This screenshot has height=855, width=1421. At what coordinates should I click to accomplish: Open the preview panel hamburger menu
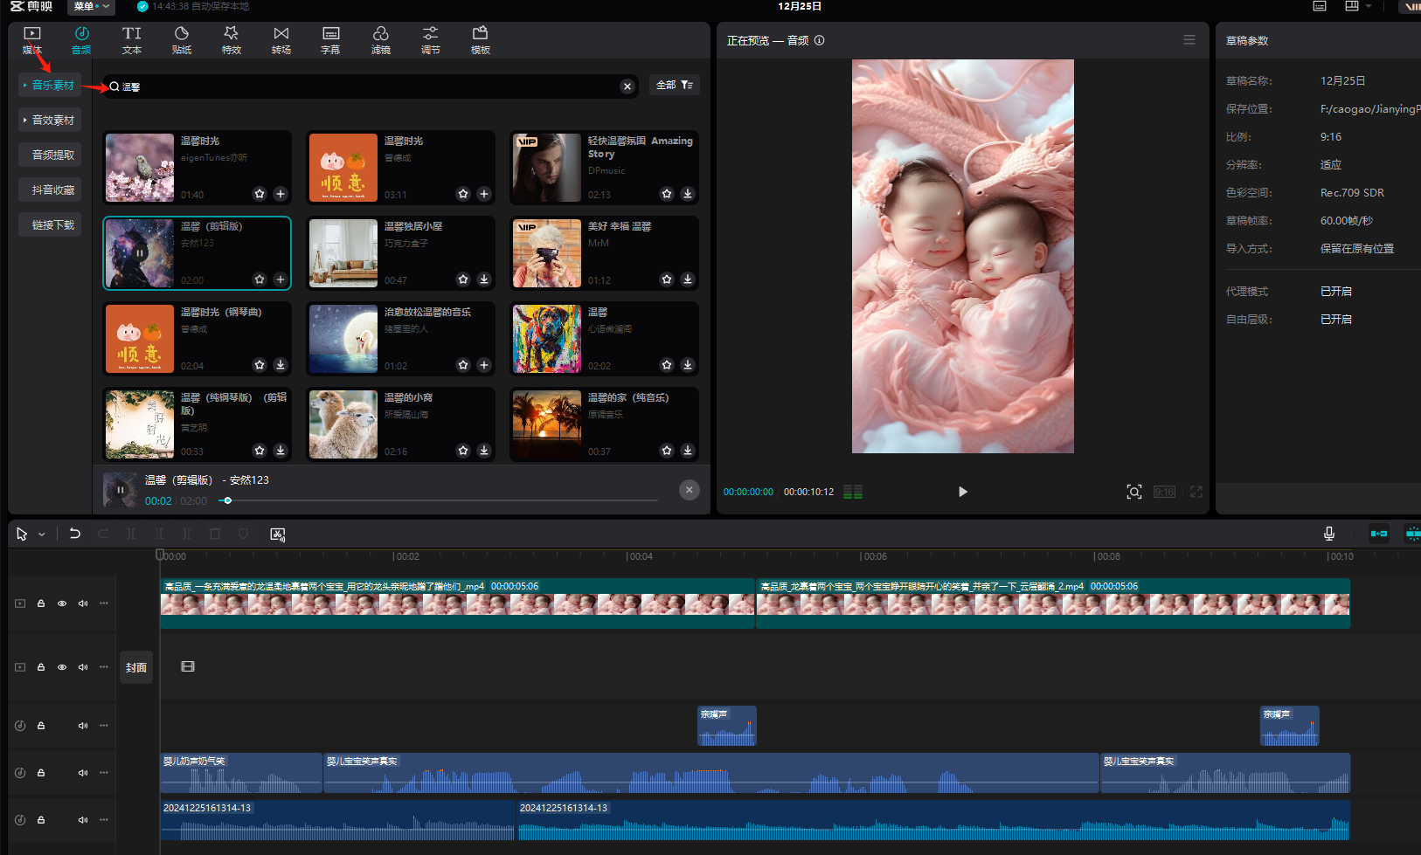(1189, 40)
